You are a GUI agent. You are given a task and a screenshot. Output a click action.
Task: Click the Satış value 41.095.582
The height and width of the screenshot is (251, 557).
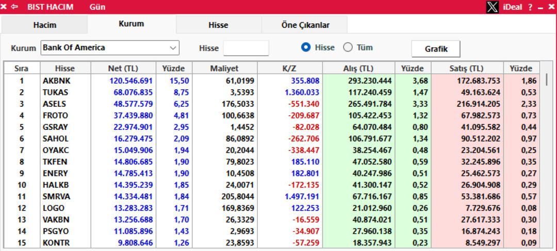click(481, 127)
